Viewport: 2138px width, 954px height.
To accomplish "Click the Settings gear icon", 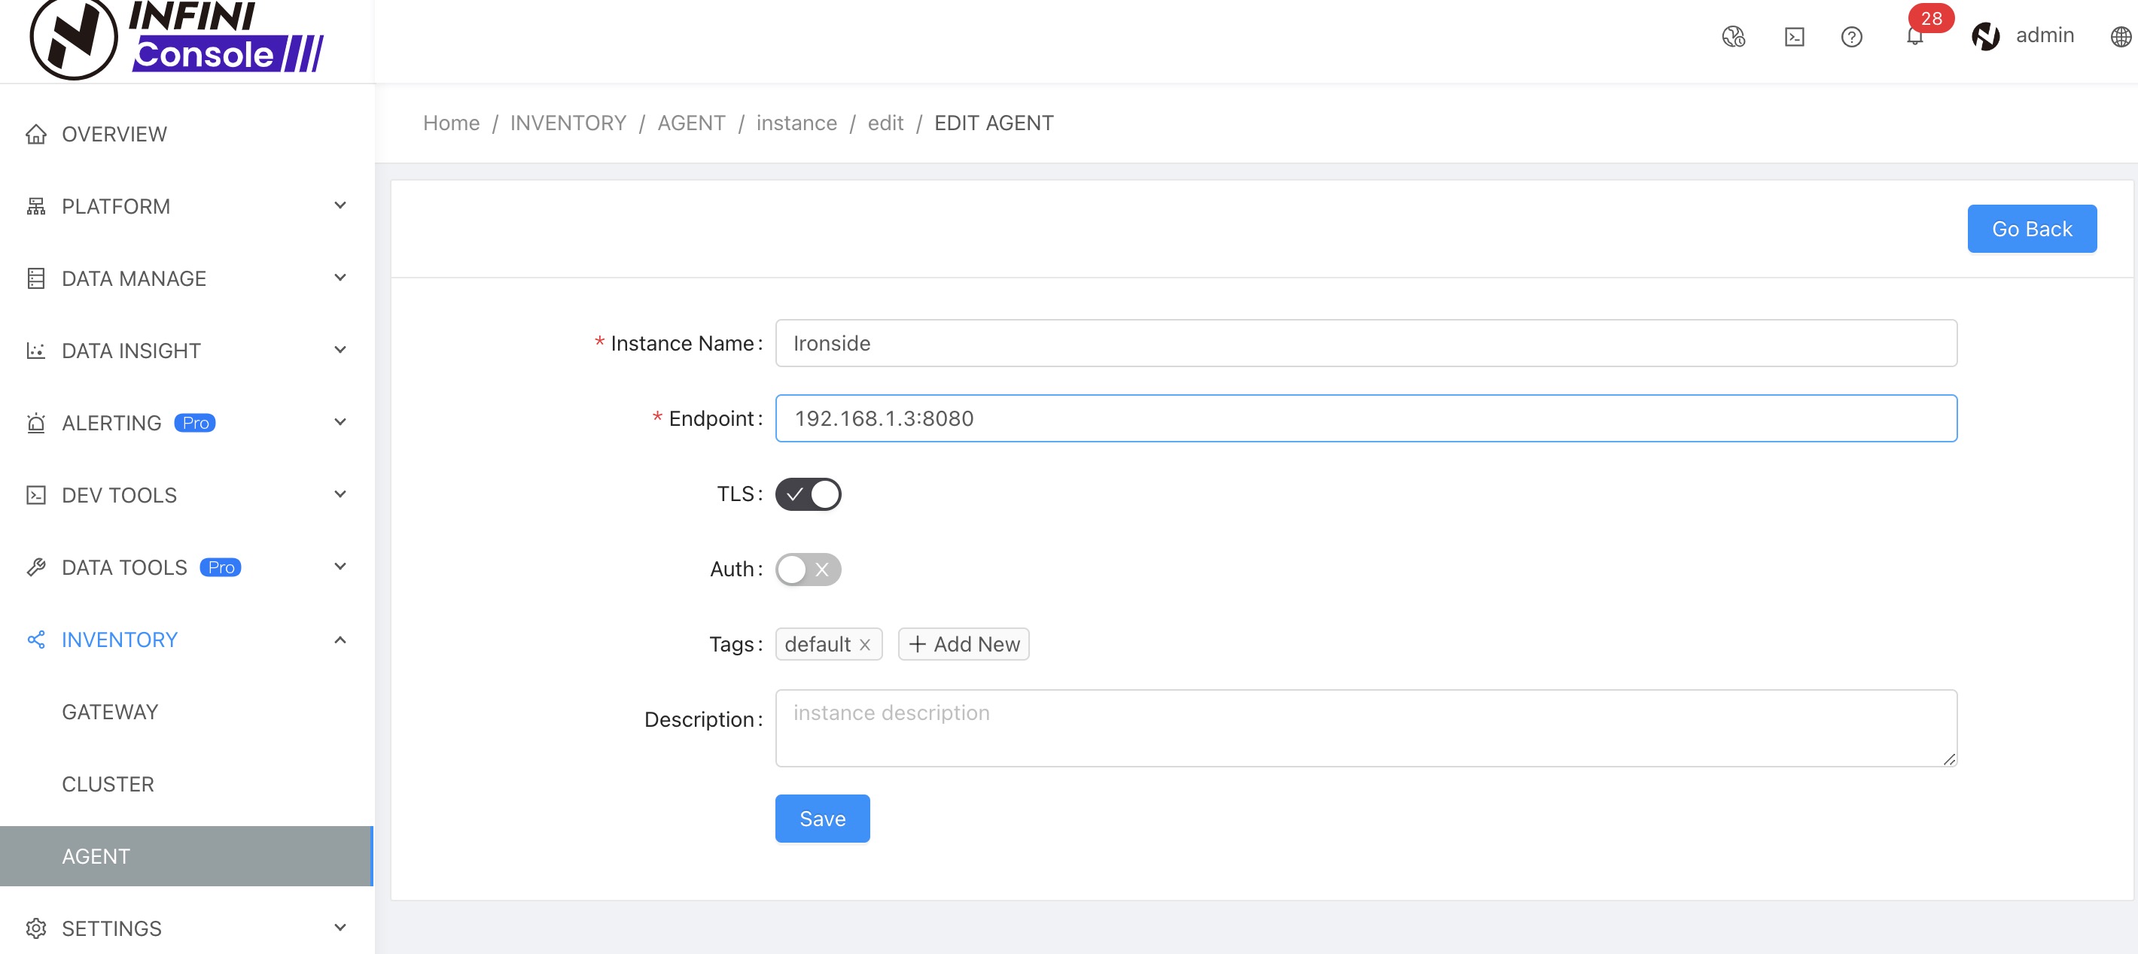I will pos(35,928).
